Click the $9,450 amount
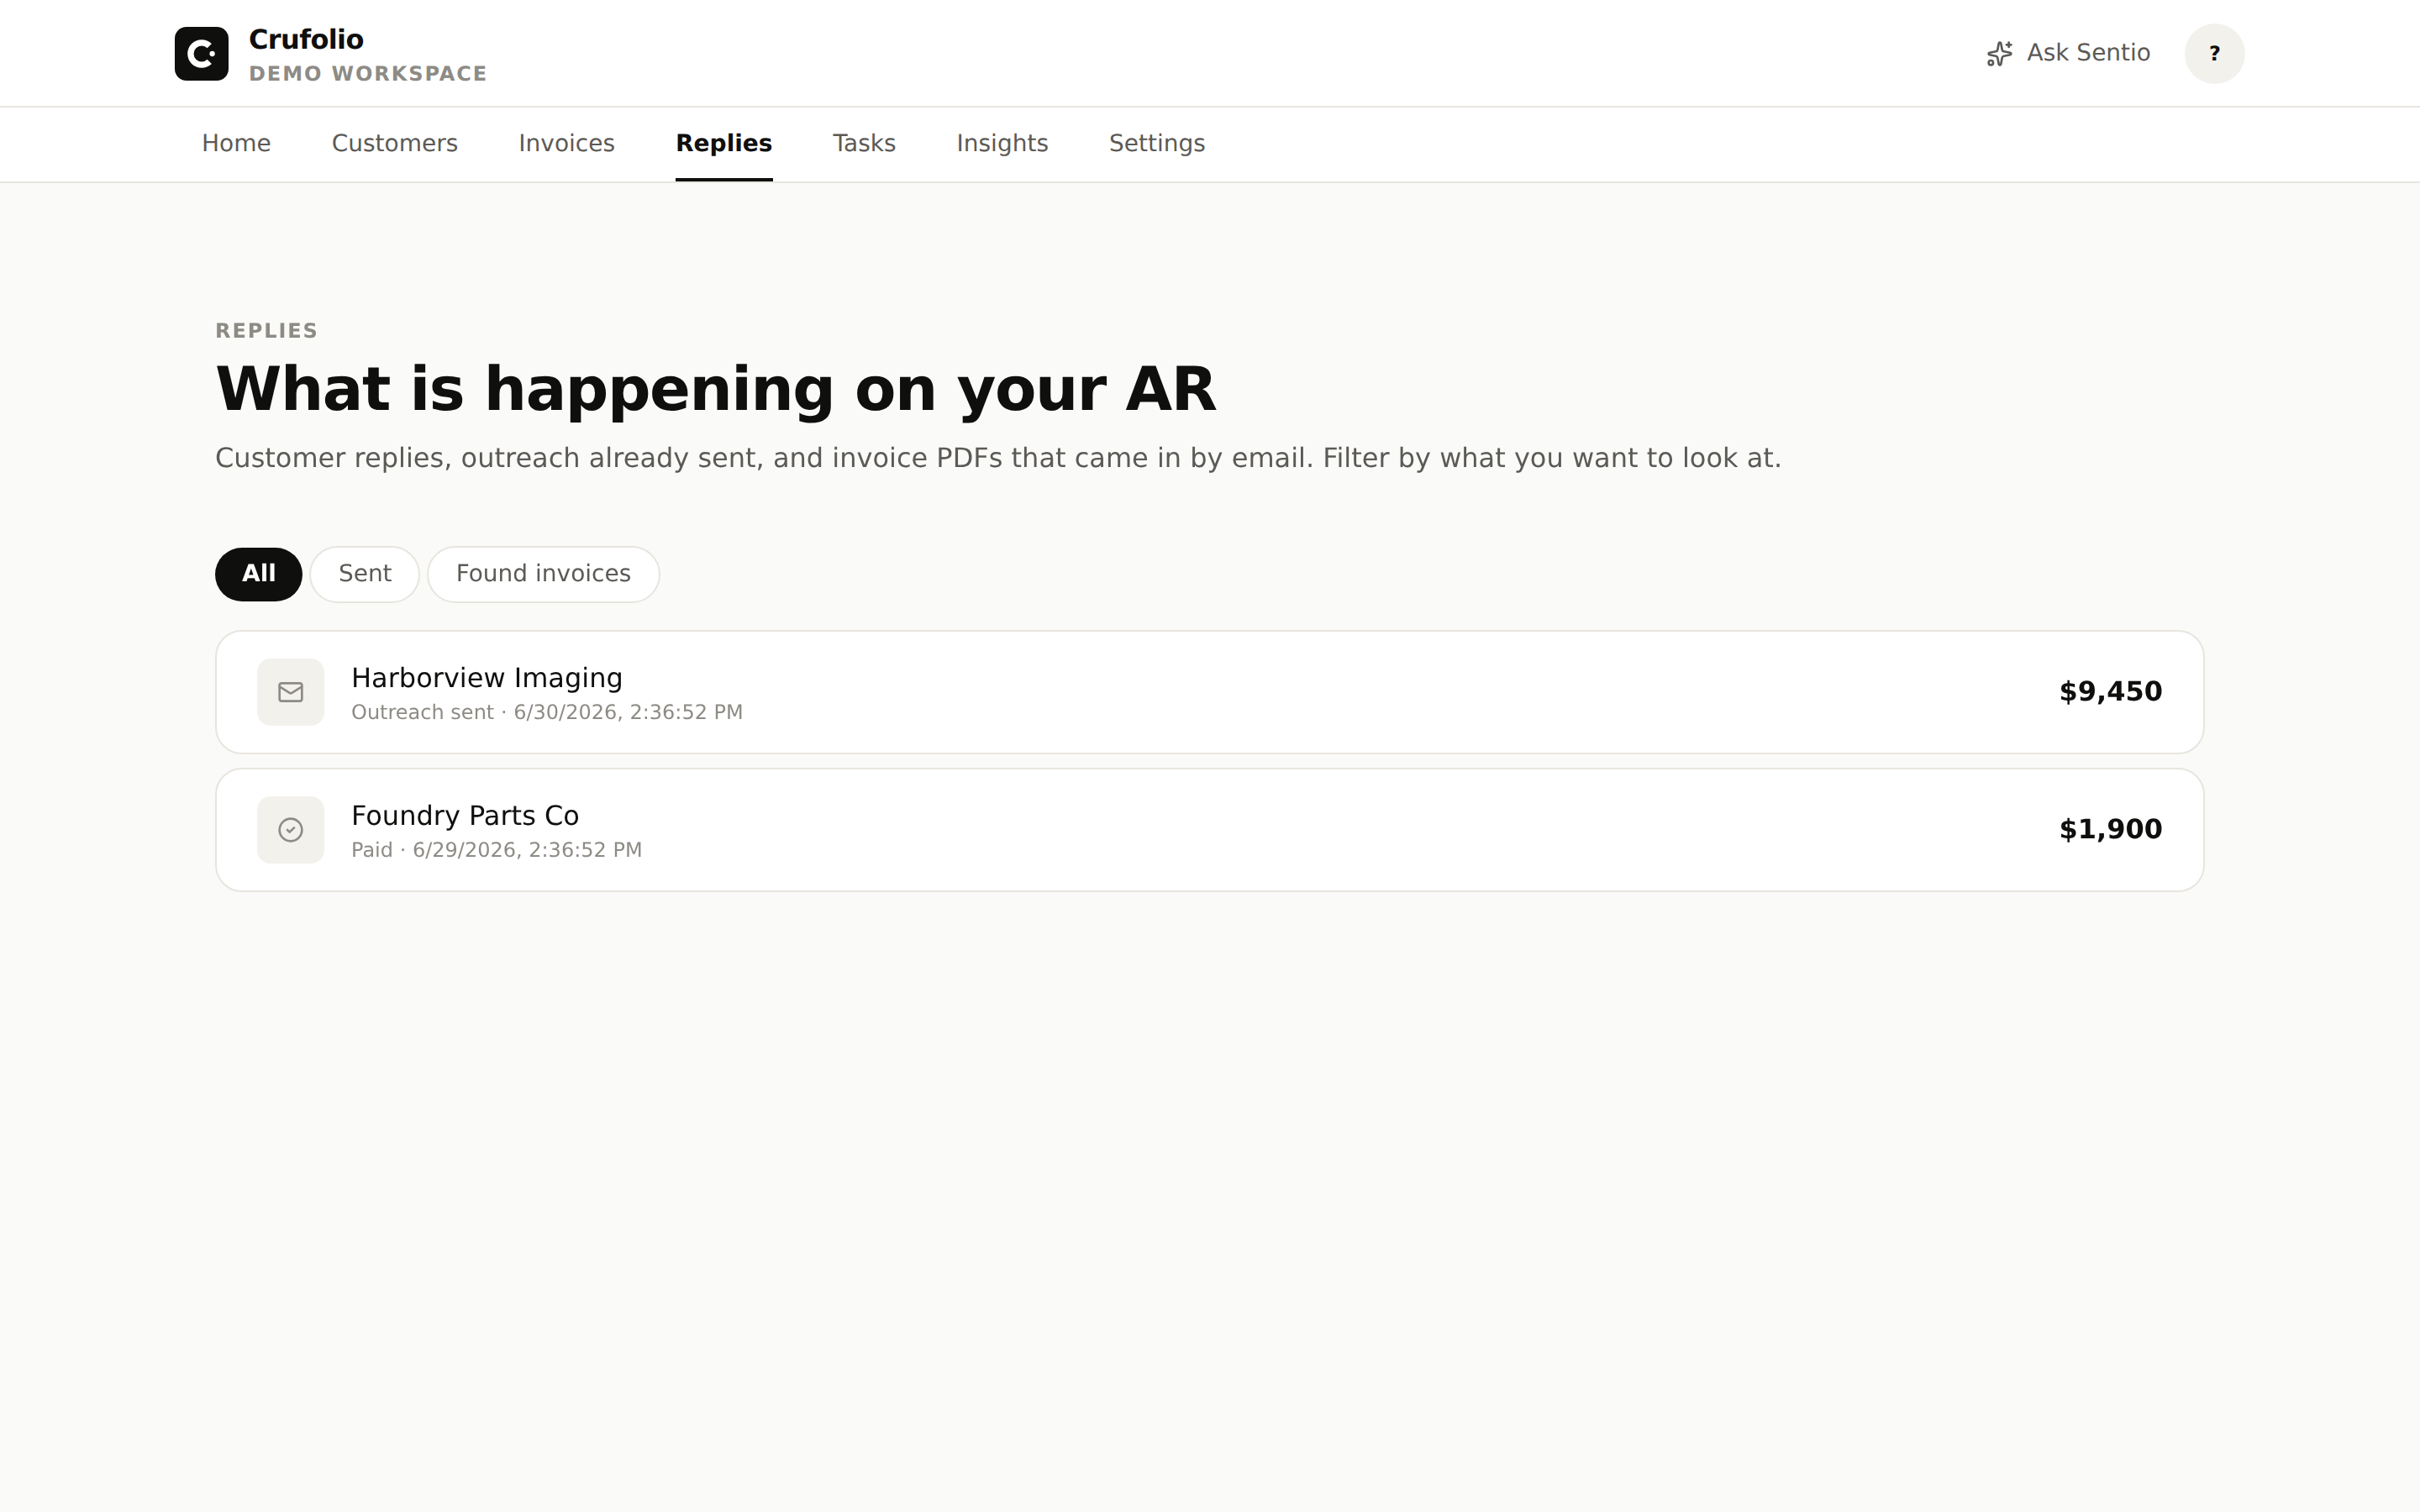The image size is (2420, 1512). click(x=2110, y=692)
